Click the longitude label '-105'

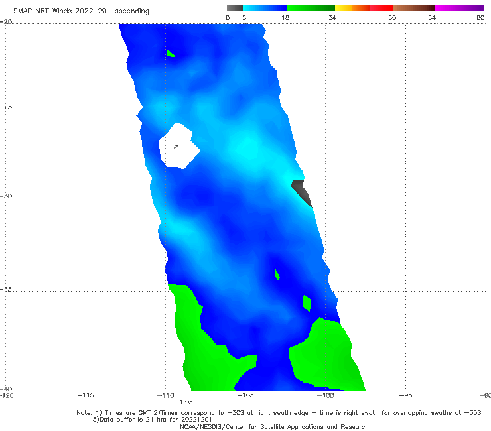click(245, 395)
